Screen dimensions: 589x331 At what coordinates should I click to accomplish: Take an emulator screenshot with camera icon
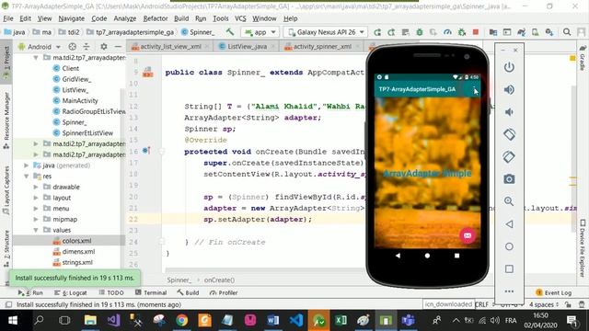[509, 179]
